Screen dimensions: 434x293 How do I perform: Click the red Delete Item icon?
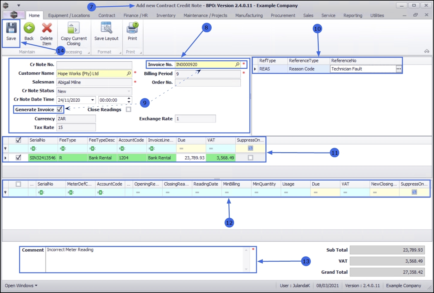pyautogui.click(x=47, y=28)
